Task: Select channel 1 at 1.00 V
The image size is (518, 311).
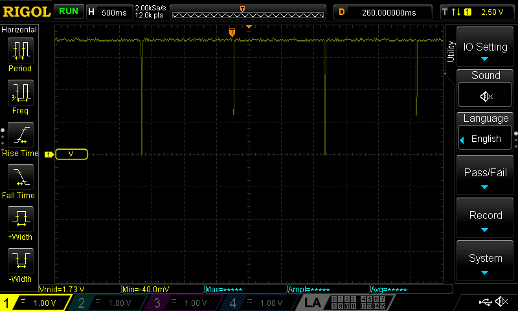Action: pyautogui.click(x=35, y=303)
